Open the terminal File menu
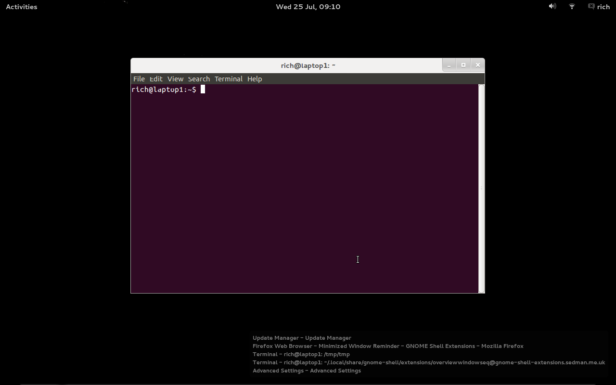This screenshot has height=385, width=616. (x=139, y=79)
